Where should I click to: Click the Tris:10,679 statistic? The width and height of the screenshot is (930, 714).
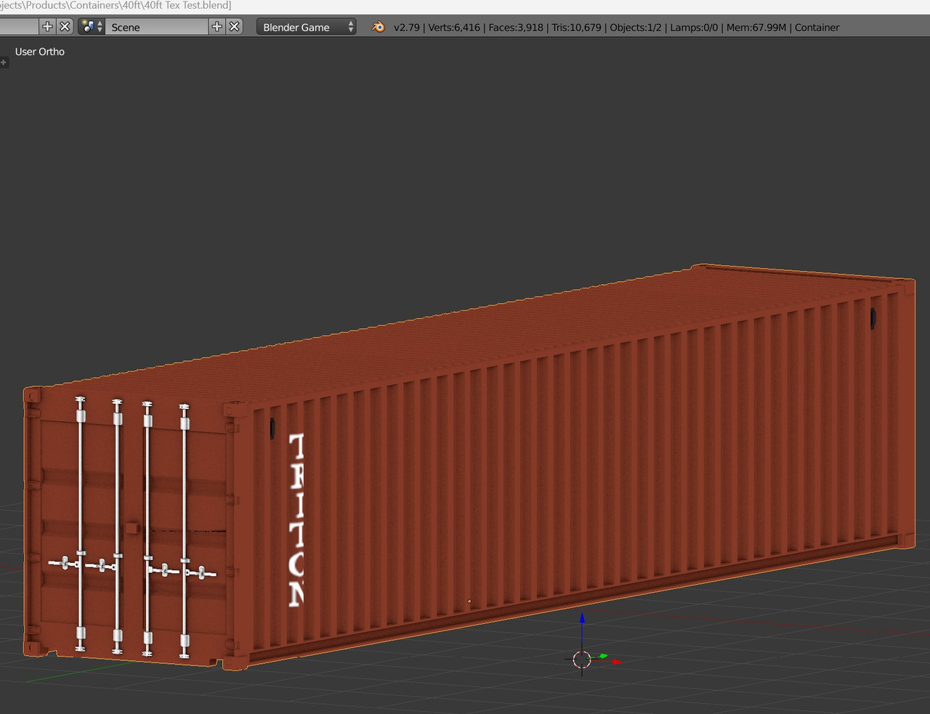click(576, 28)
